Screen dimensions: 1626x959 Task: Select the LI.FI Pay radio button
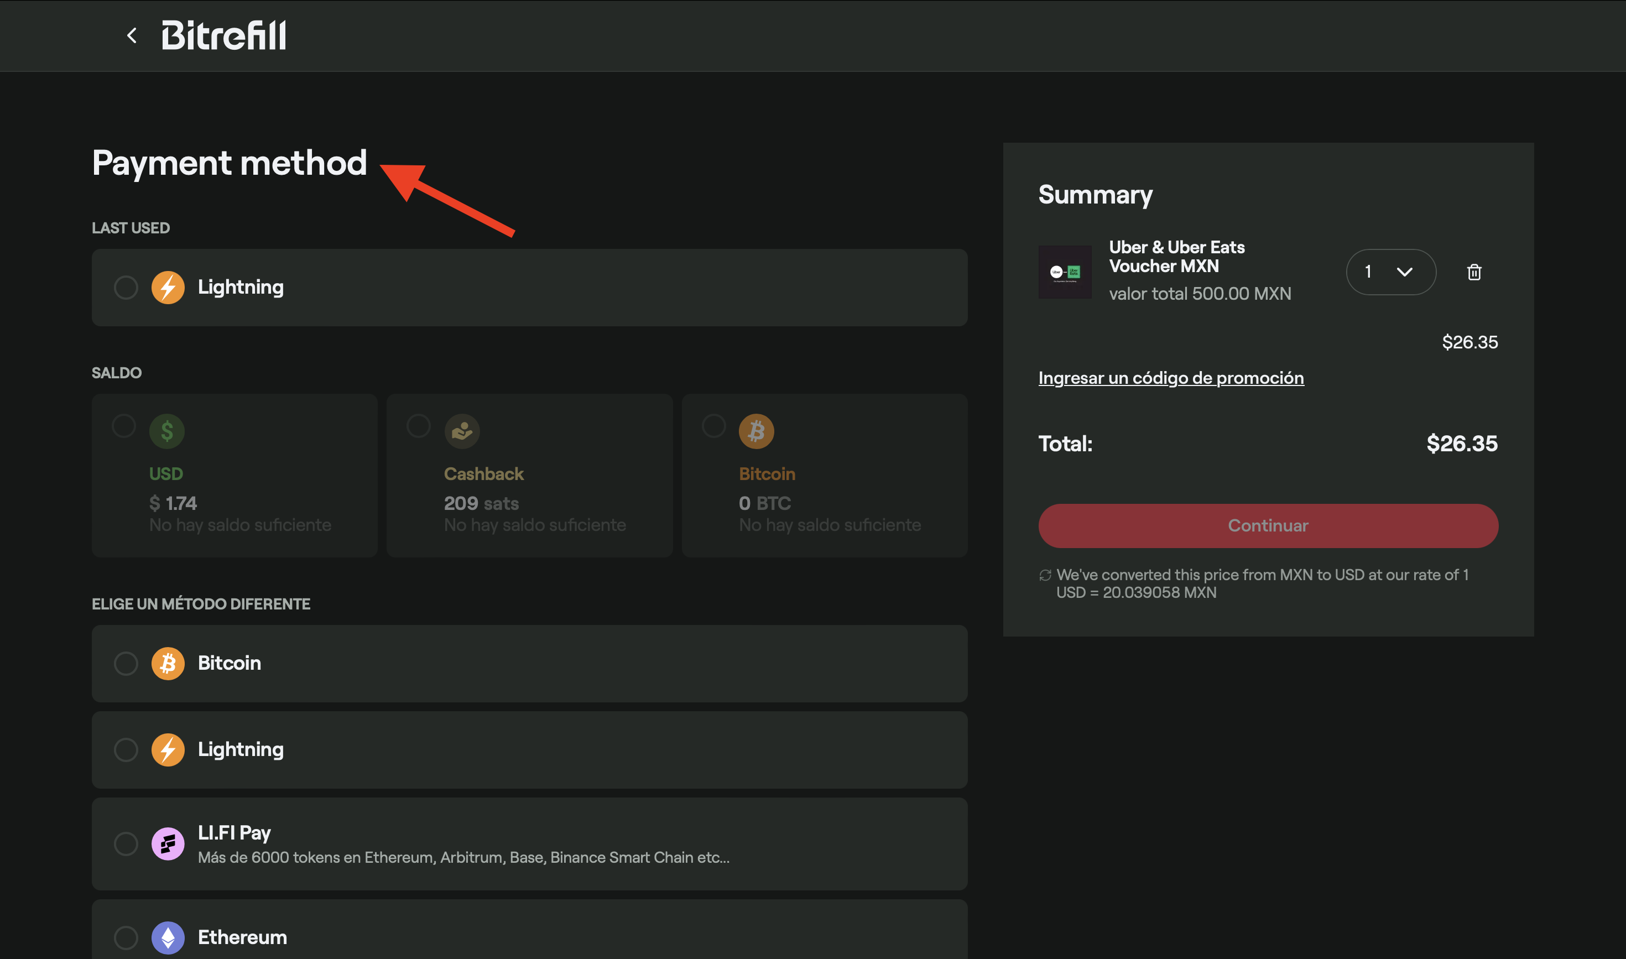pos(126,844)
